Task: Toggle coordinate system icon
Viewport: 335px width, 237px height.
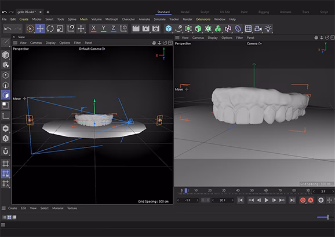Action: point(123,28)
